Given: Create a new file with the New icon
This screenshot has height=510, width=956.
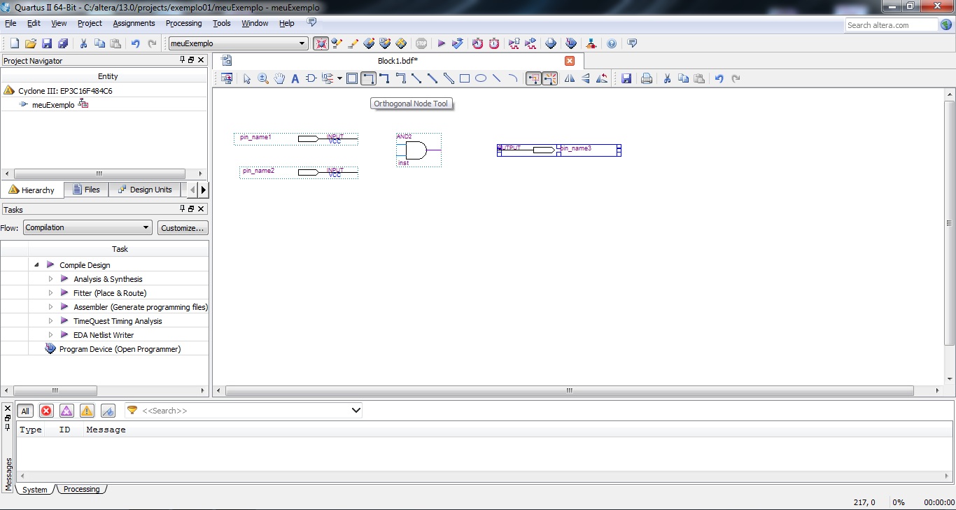Looking at the screenshot, I should (x=15, y=43).
